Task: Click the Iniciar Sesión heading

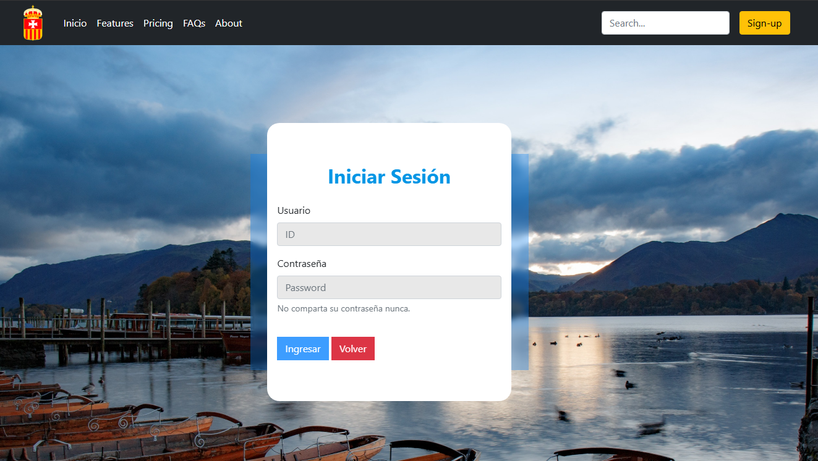Action: [x=389, y=177]
